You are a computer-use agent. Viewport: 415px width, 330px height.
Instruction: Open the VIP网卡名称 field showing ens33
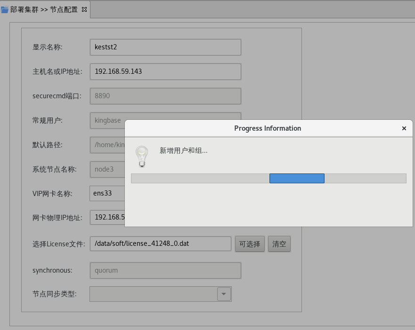(106, 193)
